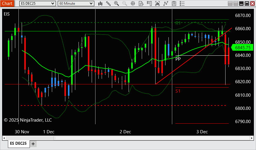Minimize the chart window

pos(241,4)
